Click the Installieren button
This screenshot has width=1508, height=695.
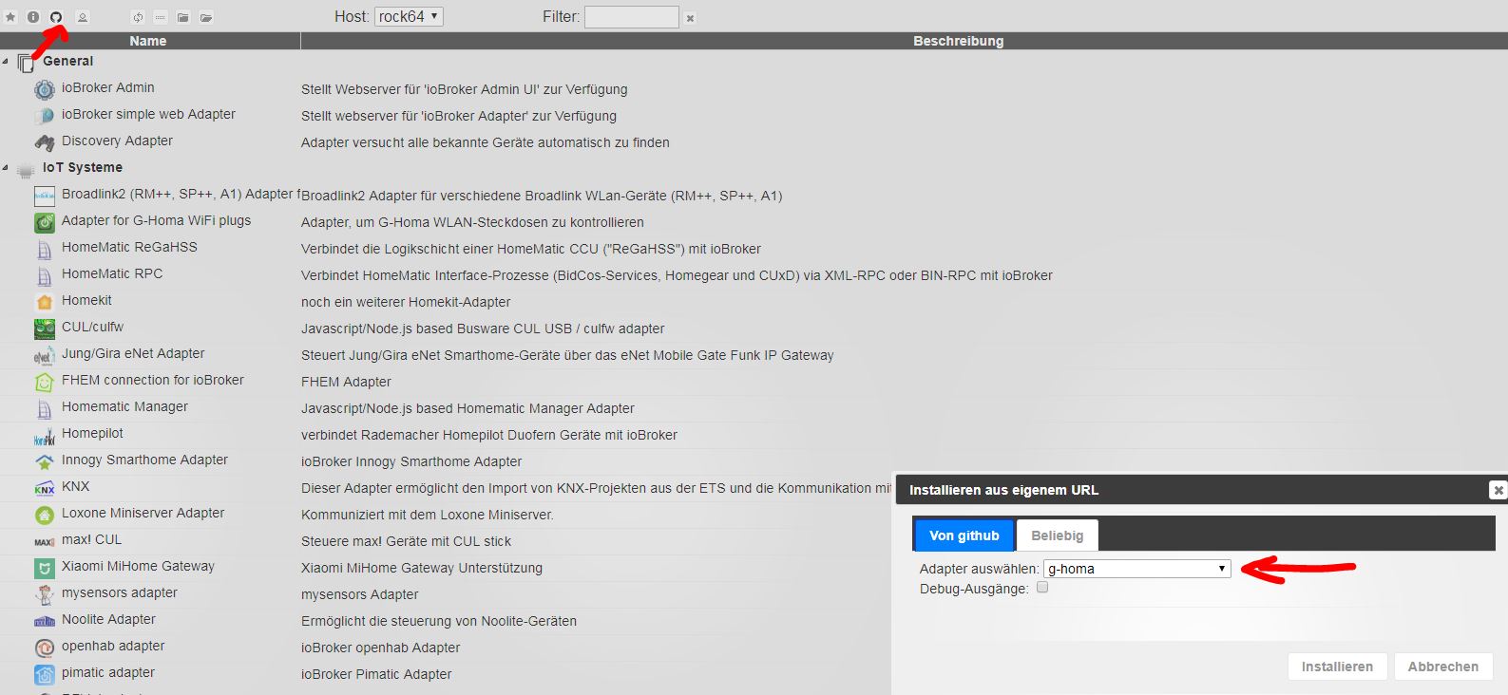coord(1337,667)
